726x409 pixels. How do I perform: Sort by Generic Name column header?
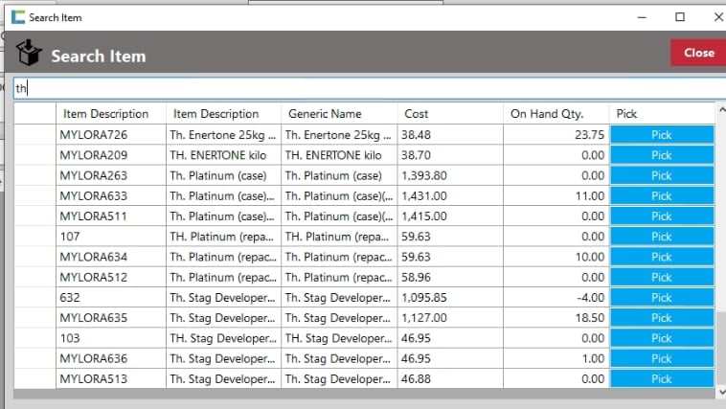(x=339, y=114)
